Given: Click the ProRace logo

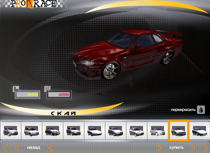Looking at the screenshot, I should [33, 4].
